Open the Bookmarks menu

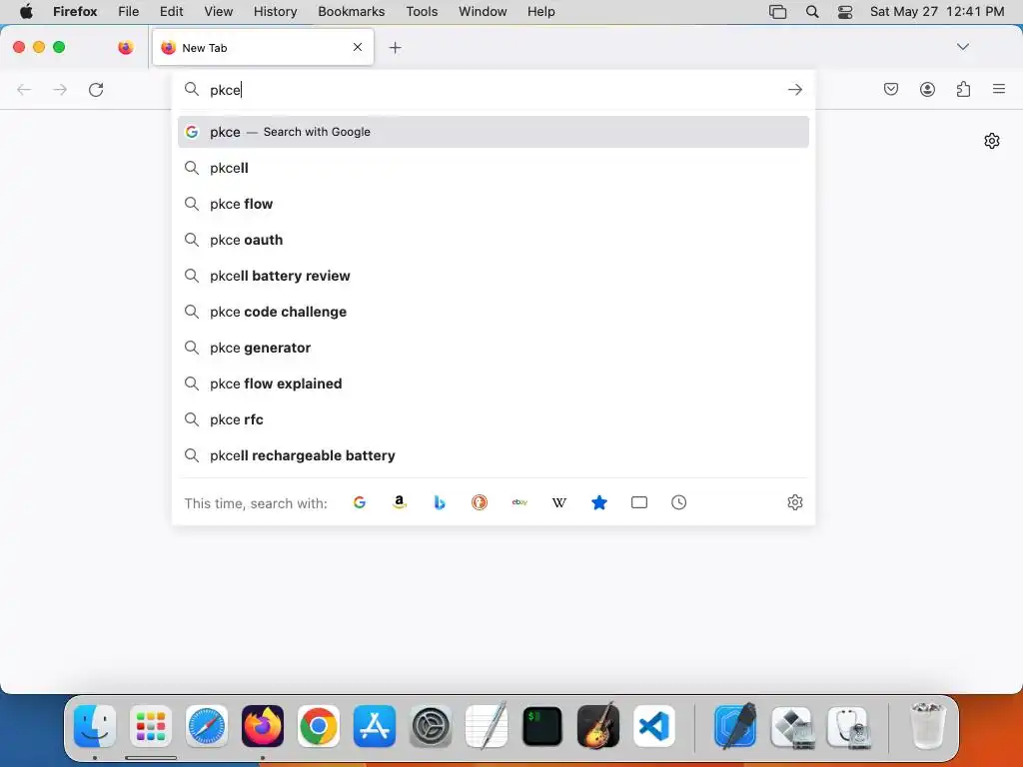point(351,11)
